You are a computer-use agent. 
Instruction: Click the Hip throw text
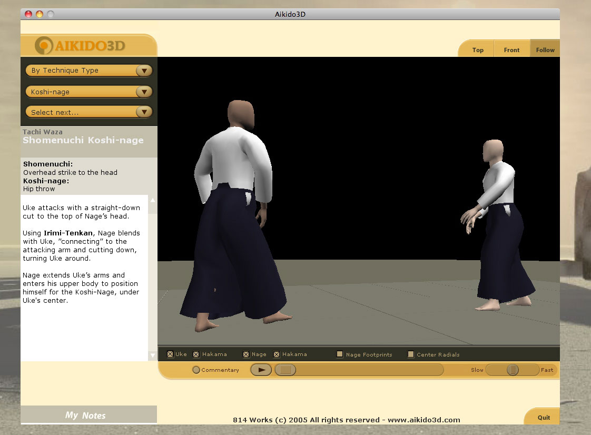pyautogui.click(x=39, y=189)
